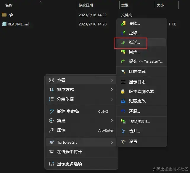
Task: Open 在终端中打开 menu entry
Action: point(81,152)
